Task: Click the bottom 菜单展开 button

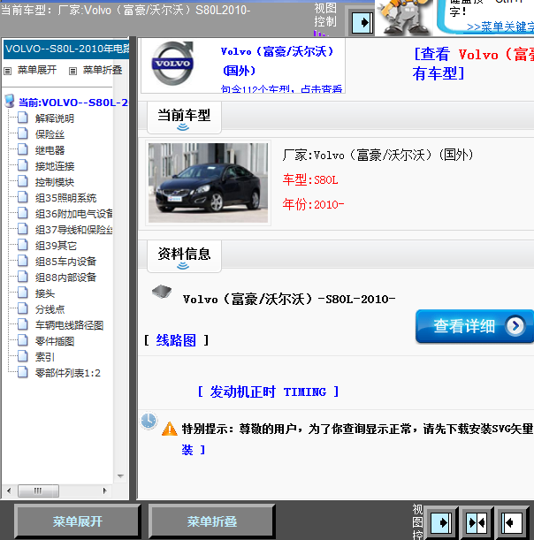Action: (x=78, y=521)
